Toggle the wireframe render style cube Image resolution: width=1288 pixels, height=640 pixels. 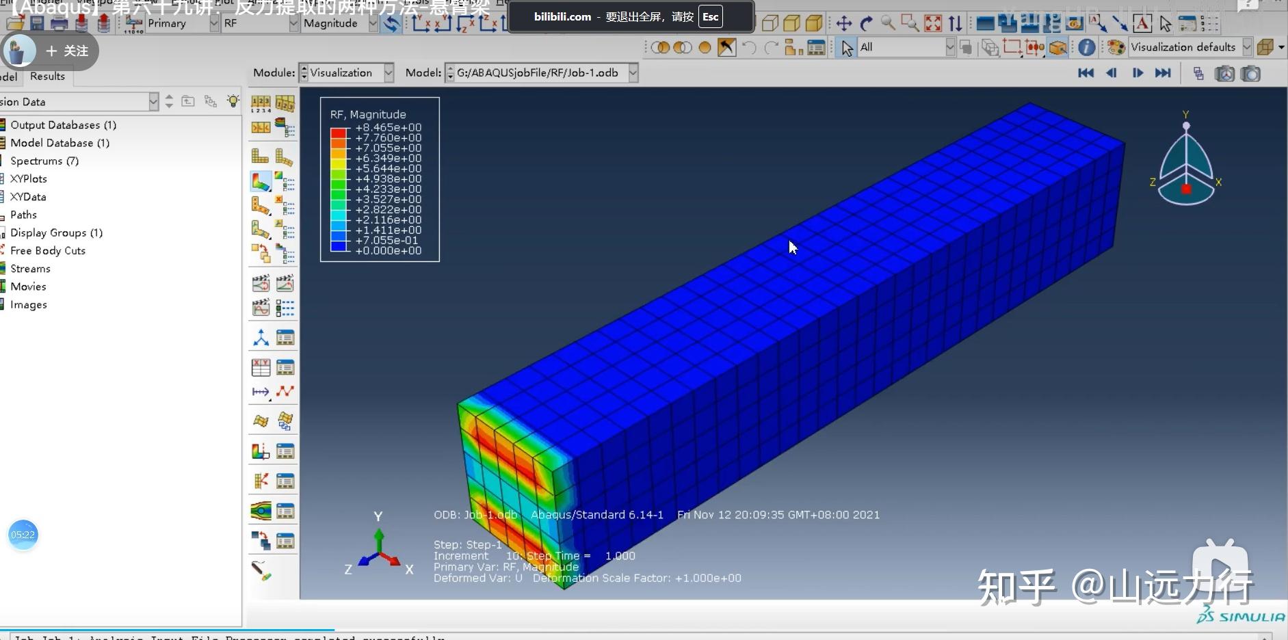[770, 24]
